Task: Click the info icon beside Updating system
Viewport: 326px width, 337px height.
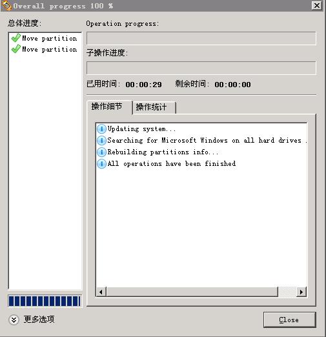Action: point(101,128)
